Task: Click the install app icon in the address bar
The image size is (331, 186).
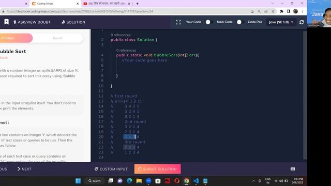Action: pyautogui.click(x=252, y=11)
